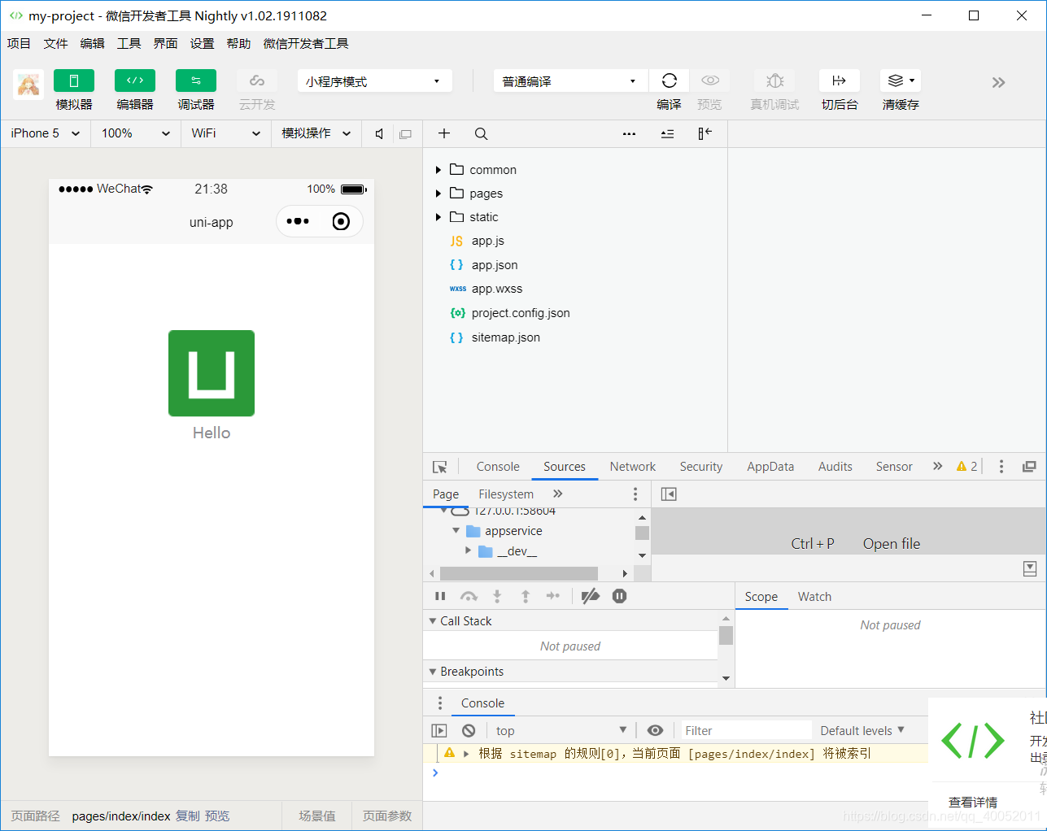
Task: Click the switch to background (切后台) icon
Action: click(x=840, y=80)
